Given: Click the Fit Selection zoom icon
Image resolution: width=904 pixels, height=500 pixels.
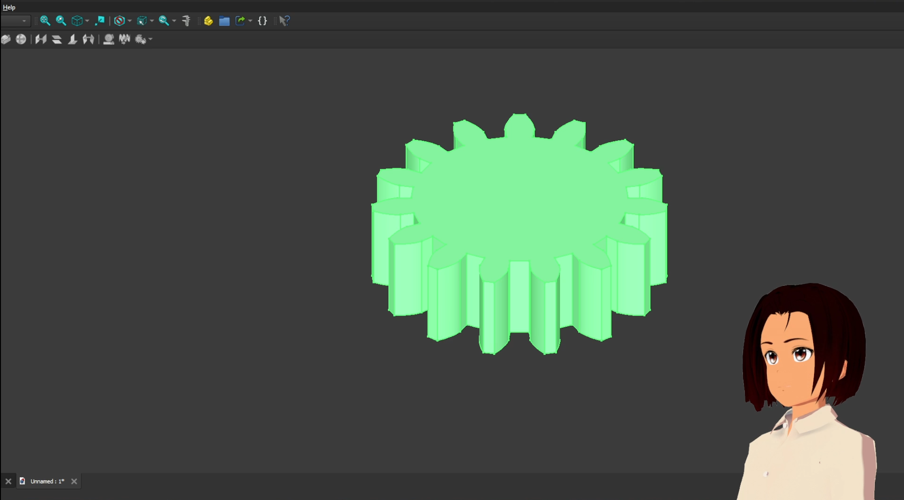Looking at the screenshot, I should click(61, 21).
